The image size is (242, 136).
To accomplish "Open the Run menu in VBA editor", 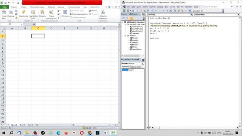I will [x=166, y=7].
